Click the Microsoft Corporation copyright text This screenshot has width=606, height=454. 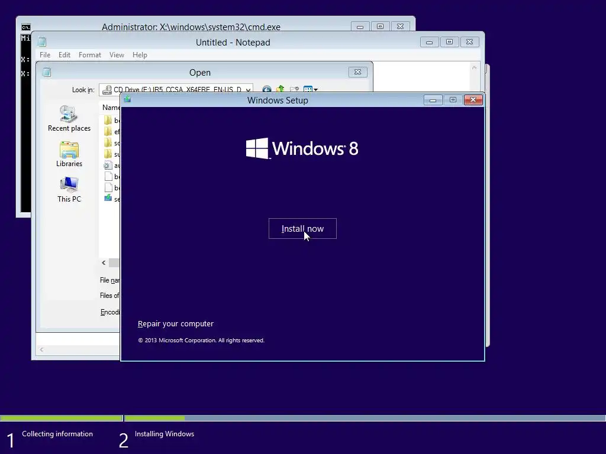coord(201,340)
